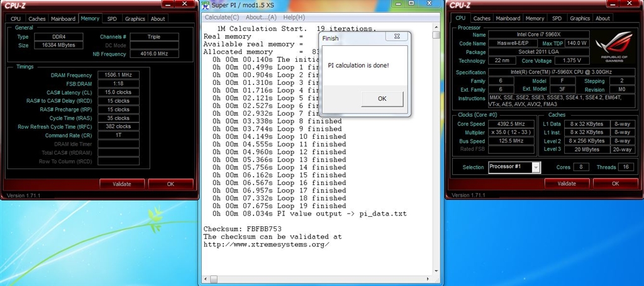Open the Mainboard tab in left CPU-Z window
The image size is (644, 286).
tap(63, 19)
